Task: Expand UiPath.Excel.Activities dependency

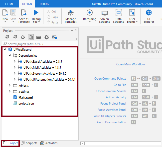Action: (x=15, y=61)
